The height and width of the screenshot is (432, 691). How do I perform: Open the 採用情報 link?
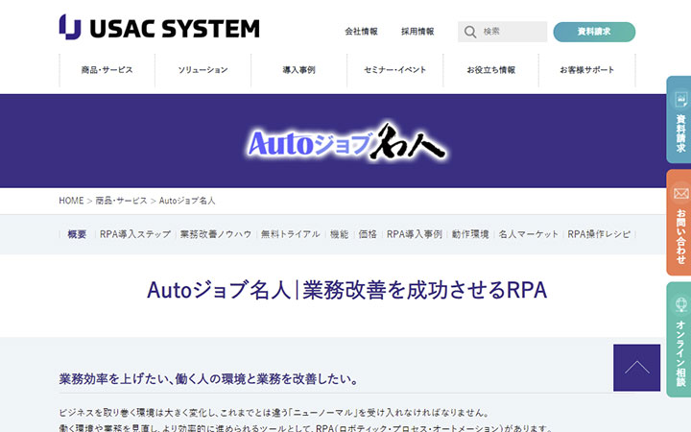pyautogui.click(x=417, y=32)
